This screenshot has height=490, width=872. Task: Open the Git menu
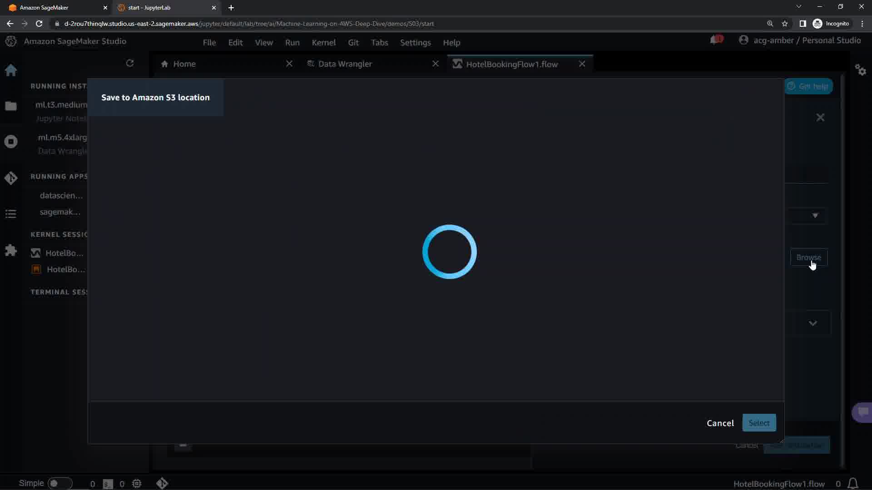tap(353, 43)
